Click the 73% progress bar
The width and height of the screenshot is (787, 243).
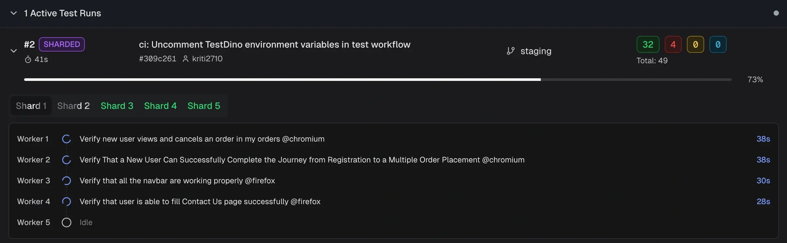point(378,79)
